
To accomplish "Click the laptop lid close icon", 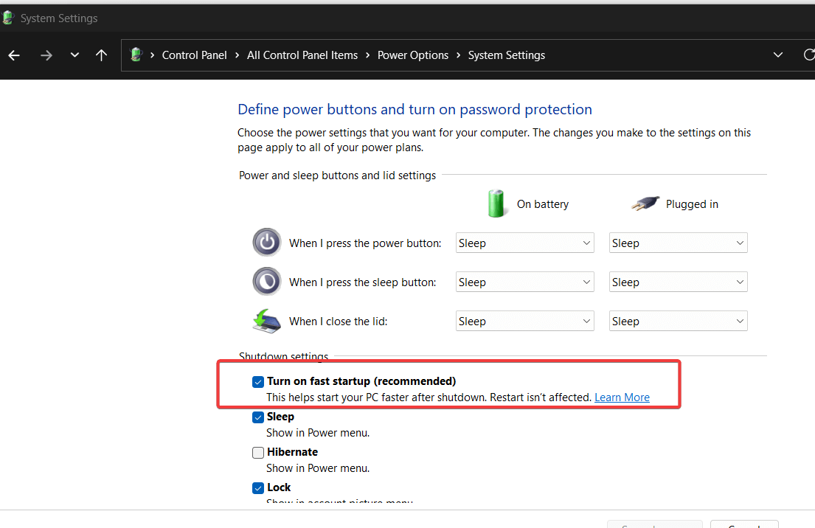I will coord(266,321).
